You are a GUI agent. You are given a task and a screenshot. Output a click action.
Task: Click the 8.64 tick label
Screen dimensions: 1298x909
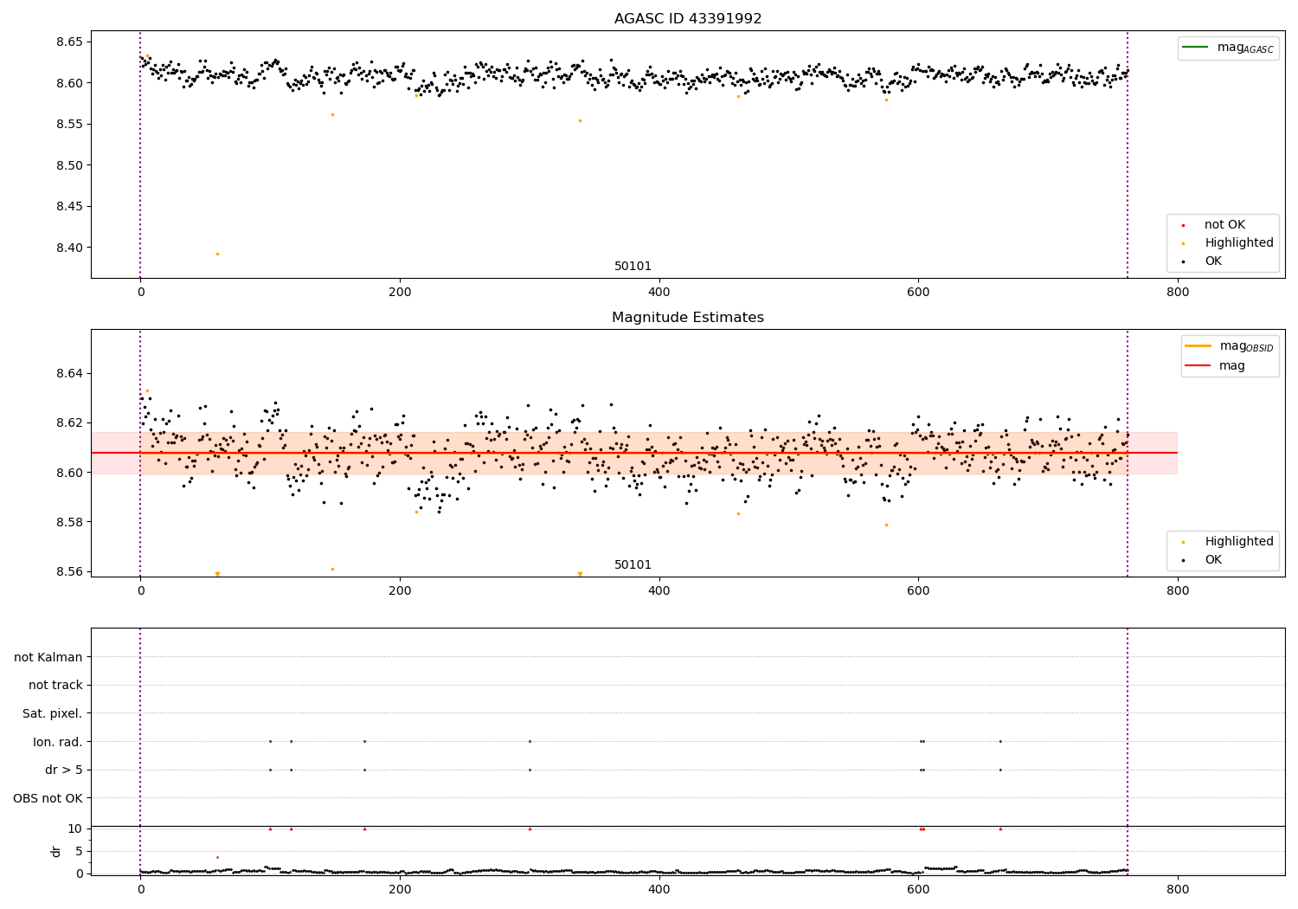tap(69, 373)
